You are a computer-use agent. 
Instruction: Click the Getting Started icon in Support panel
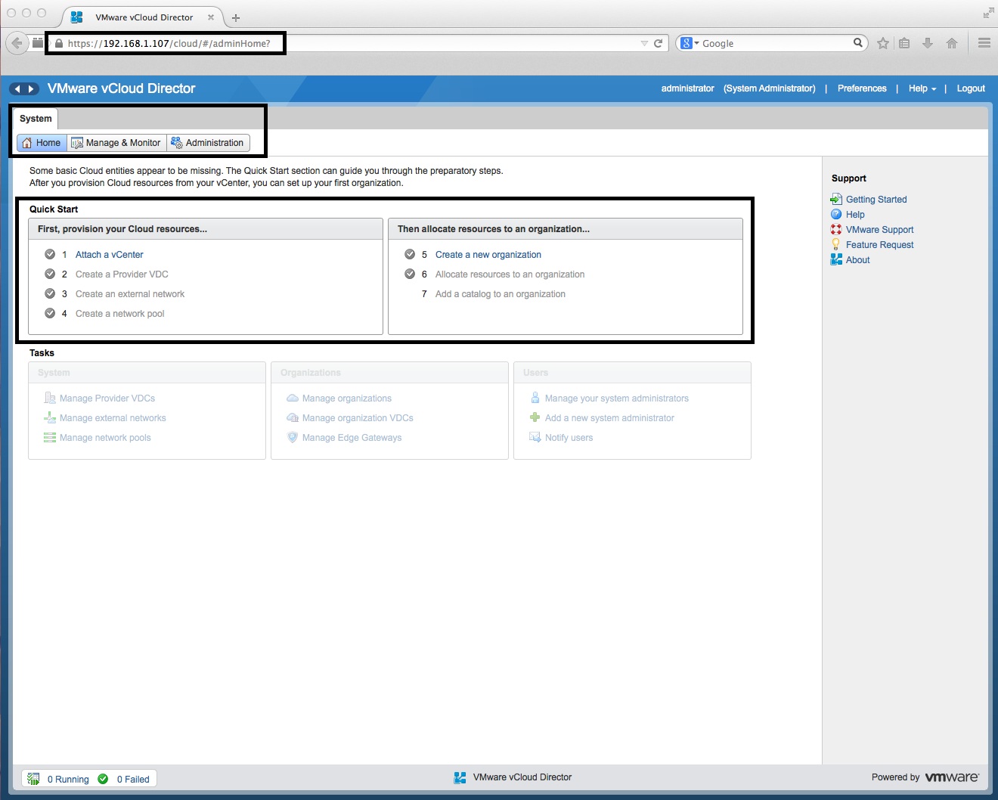coord(836,199)
